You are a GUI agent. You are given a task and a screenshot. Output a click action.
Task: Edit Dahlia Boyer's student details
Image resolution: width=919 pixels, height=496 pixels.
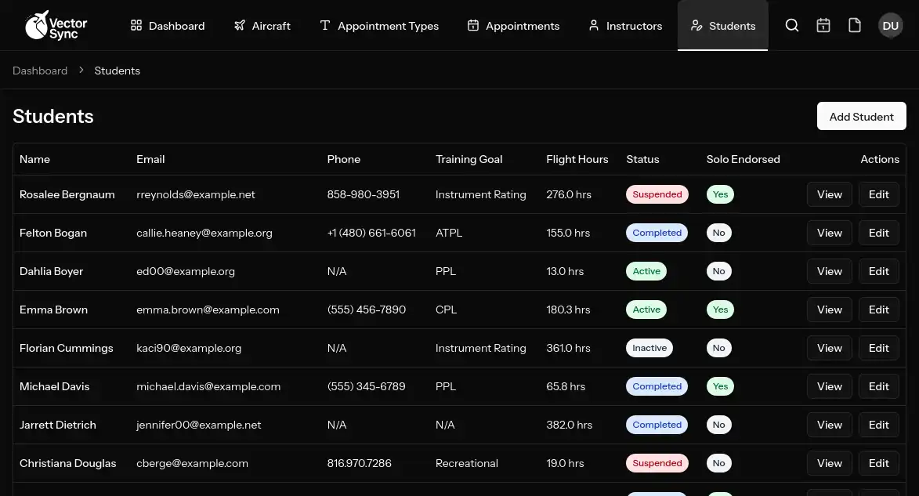coord(878,270)
